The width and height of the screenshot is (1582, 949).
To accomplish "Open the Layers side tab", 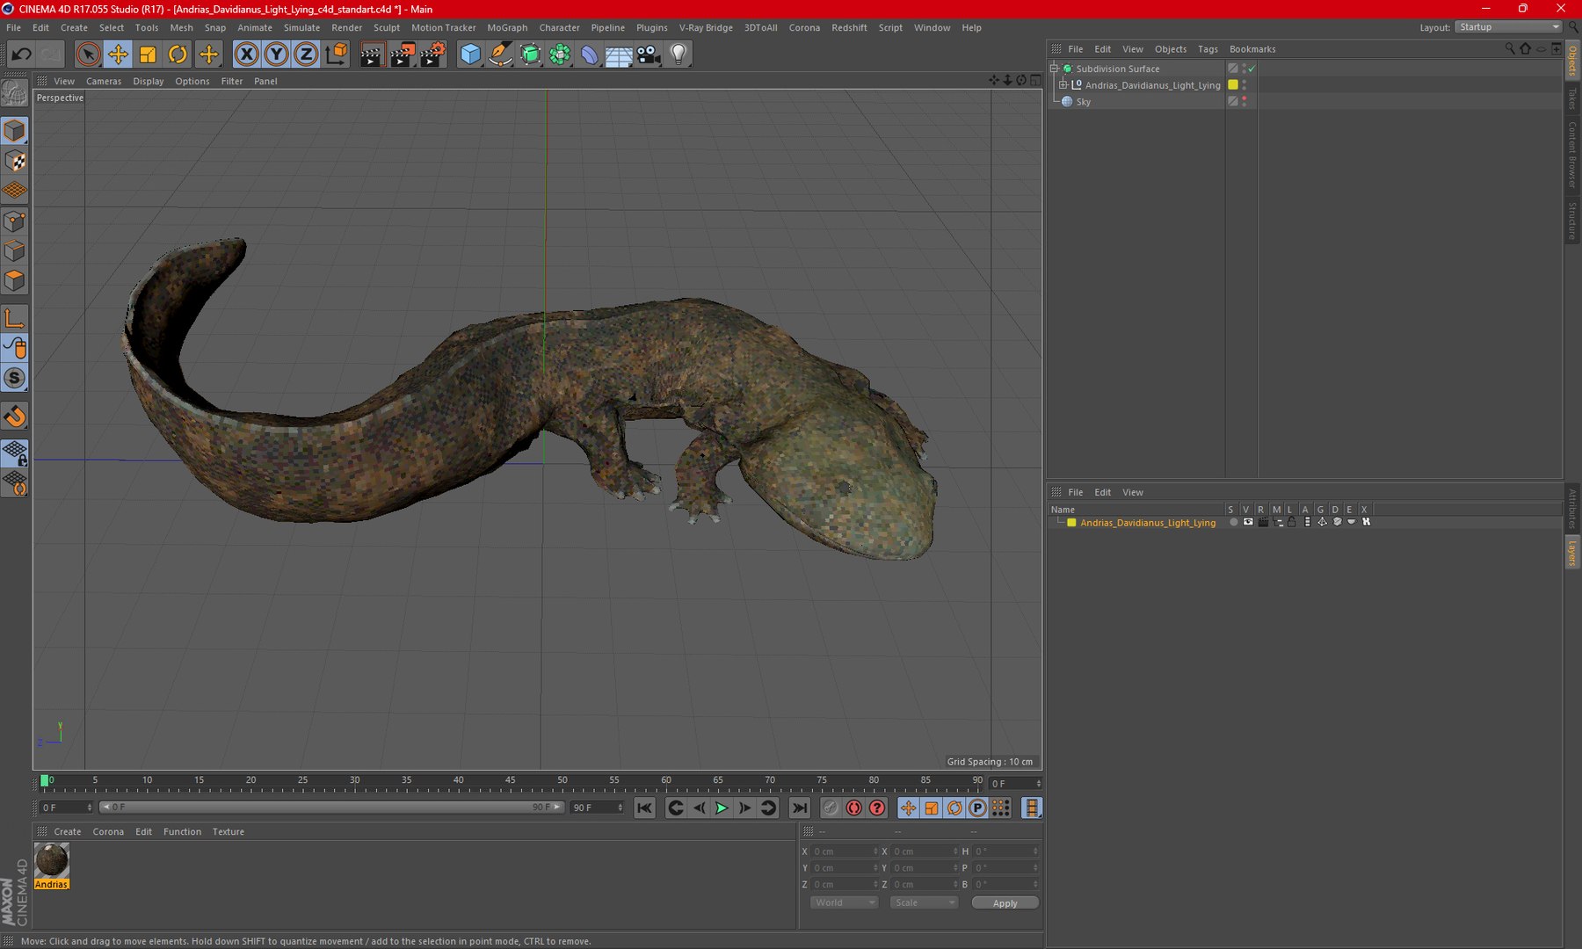I will point(1572,553).
